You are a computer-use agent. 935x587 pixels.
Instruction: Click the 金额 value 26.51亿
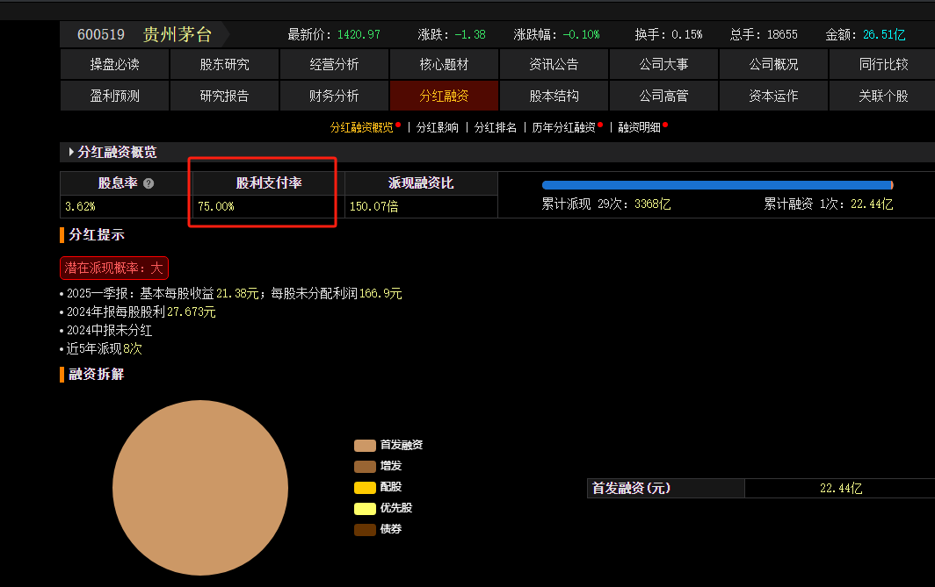pos(884,34)
